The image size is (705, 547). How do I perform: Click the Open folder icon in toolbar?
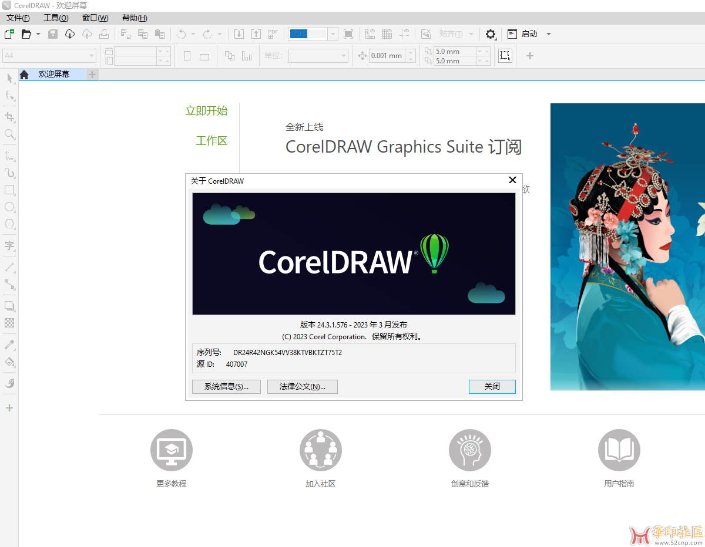point(26,34)
